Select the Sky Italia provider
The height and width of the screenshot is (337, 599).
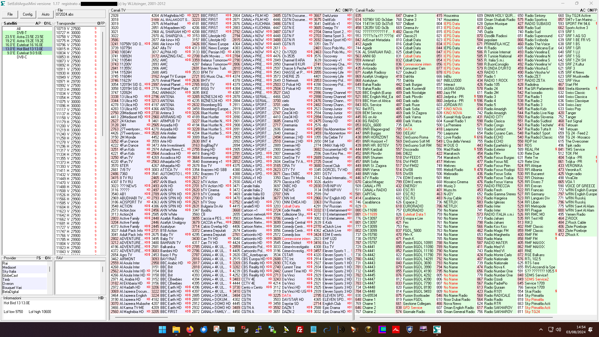(25, 271)
